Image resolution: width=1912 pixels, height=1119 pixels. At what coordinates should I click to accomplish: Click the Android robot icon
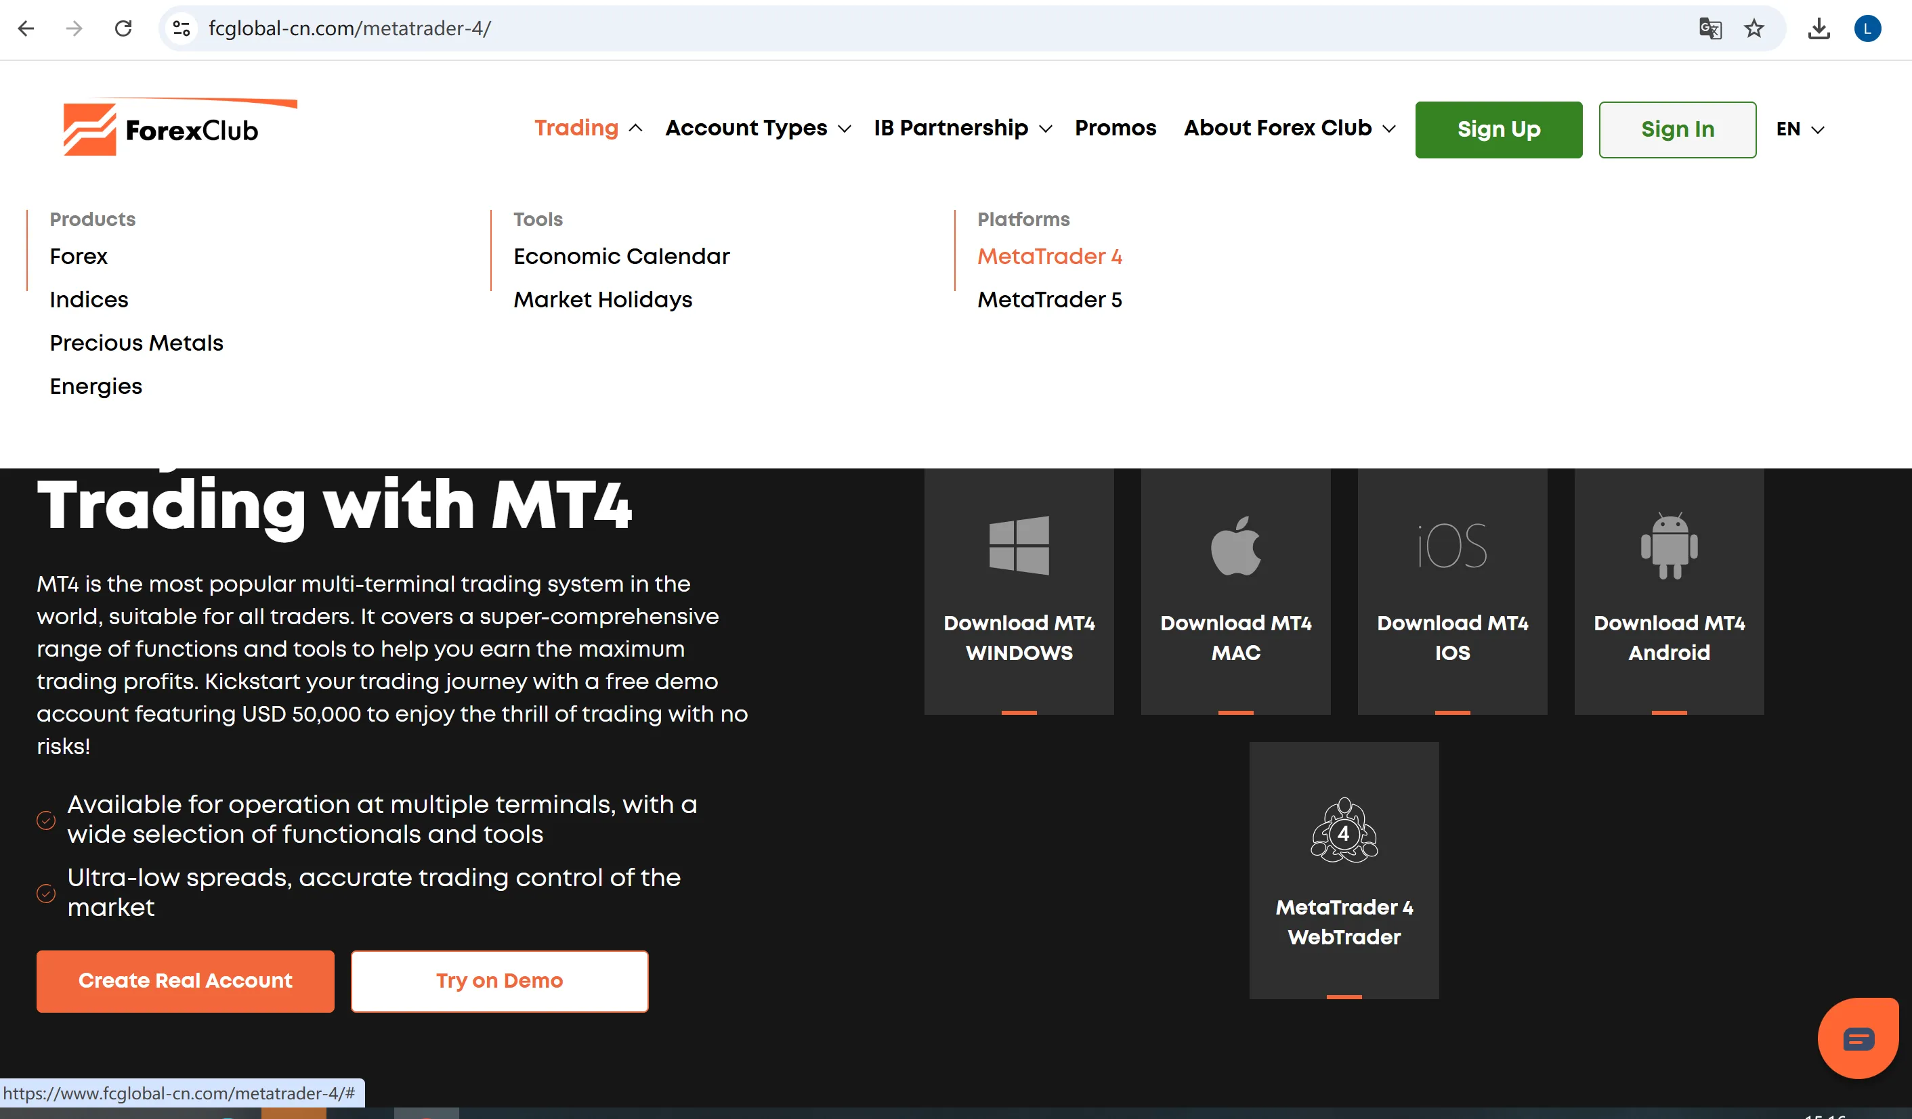[1670, 546]
